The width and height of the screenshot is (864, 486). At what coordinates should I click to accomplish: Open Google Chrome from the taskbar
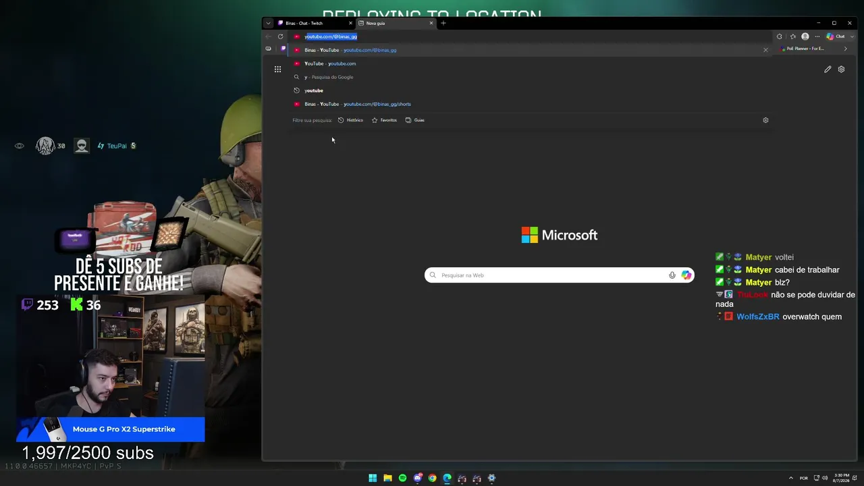coord(432,478)
